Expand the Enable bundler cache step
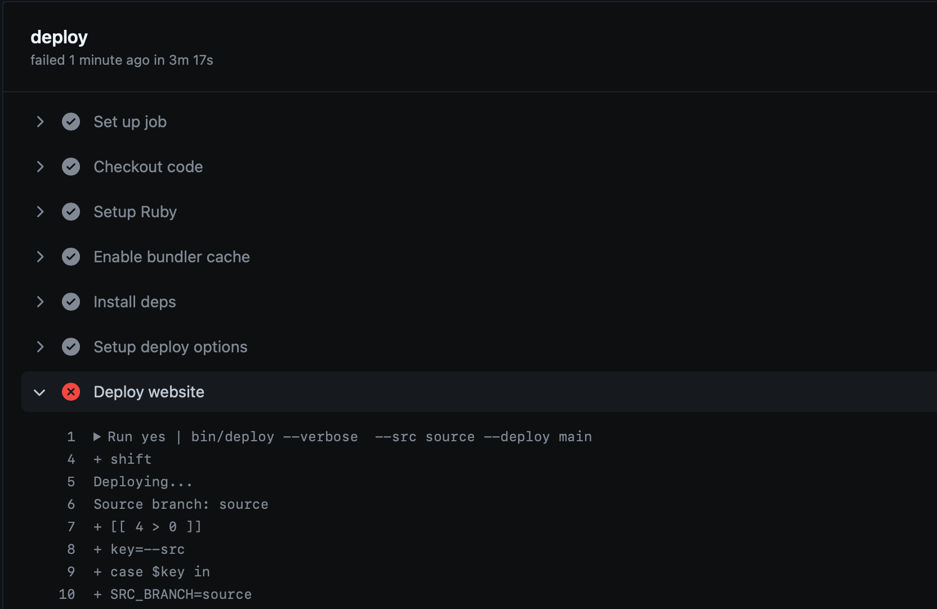 tap(40, 257)
